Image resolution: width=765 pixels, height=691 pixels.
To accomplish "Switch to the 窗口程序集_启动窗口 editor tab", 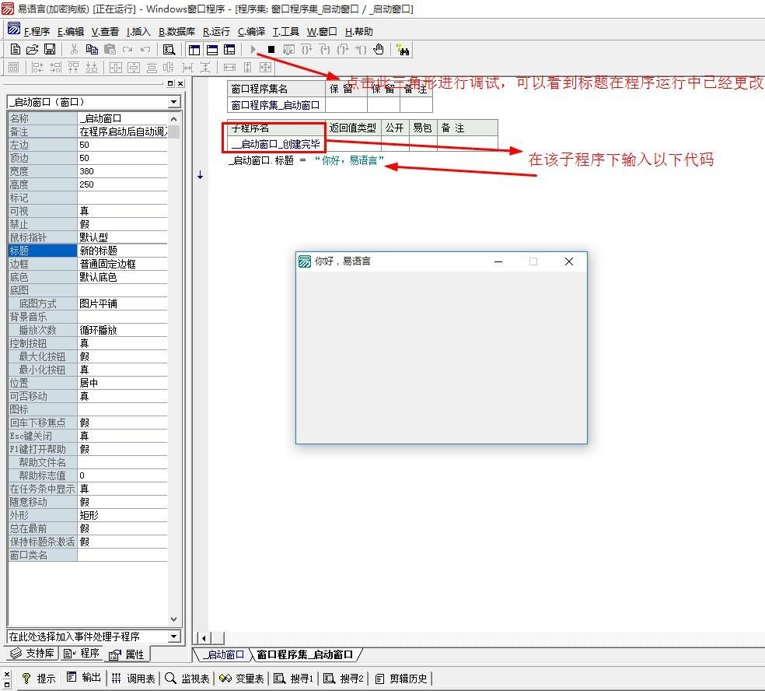I will pyautogui.click(x=305, y=654).
